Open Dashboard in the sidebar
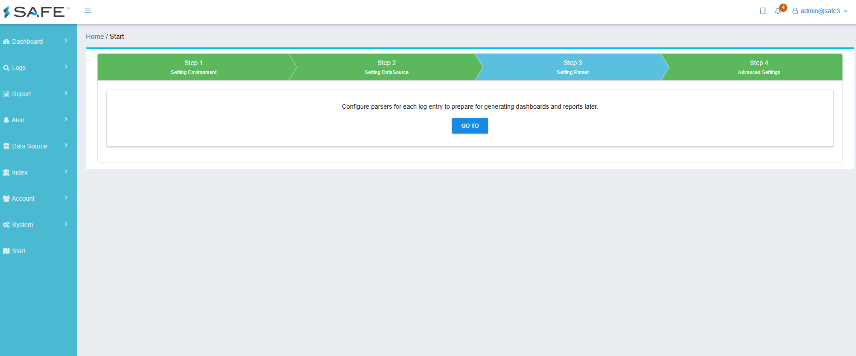 click(38, 42)
